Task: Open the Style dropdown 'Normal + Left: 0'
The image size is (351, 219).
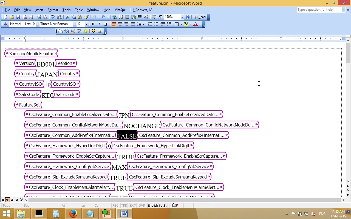Action: pos(37,24)
